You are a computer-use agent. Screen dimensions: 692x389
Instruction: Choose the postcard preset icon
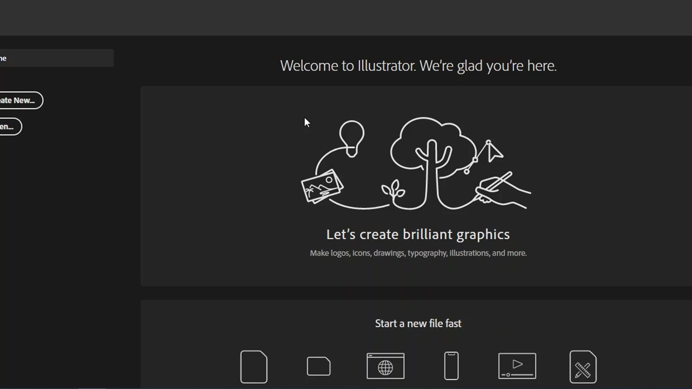pyautogui.click(x=318, y=366)
